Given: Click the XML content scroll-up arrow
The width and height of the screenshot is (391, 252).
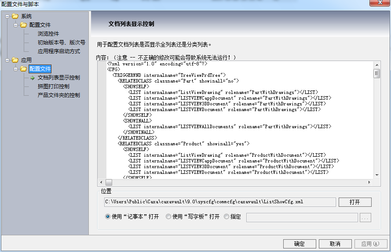Looking at the screenshot, I should pyautogui.click(x=377, y=65).
